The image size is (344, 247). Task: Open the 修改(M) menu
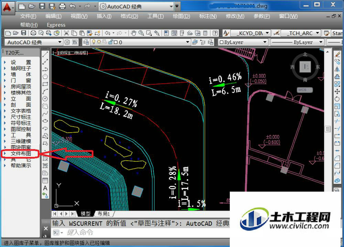235,16
